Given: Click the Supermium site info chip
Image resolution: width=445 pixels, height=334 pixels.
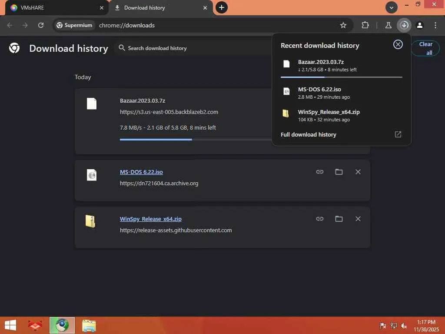Looking at the screenshot, I should point(74,25).
